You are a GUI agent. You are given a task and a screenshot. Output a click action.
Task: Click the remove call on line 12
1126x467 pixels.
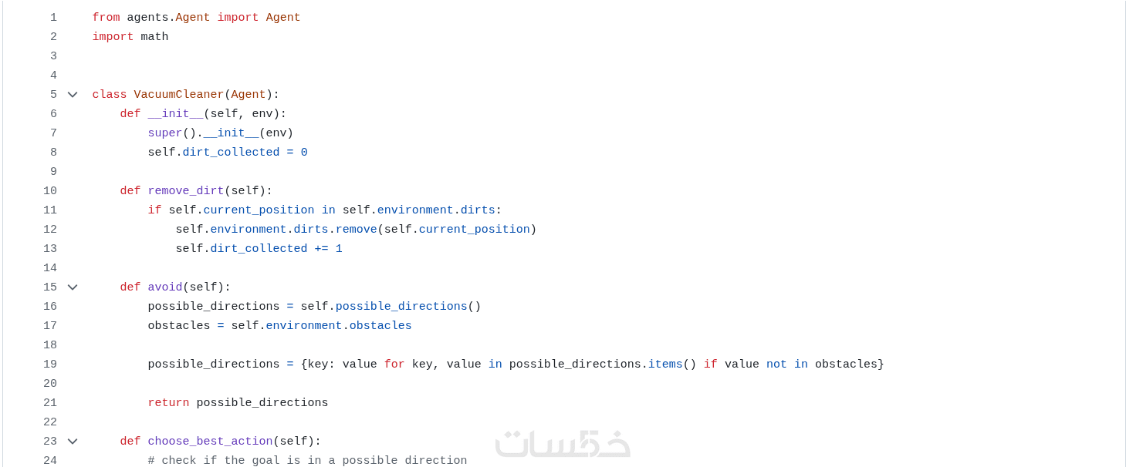(356, 230)
